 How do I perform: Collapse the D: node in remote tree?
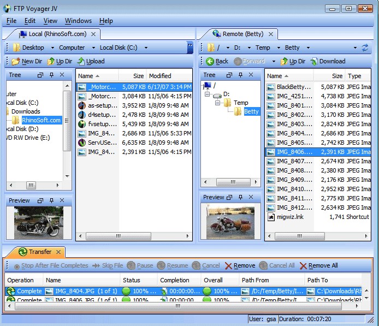(208, 94)
